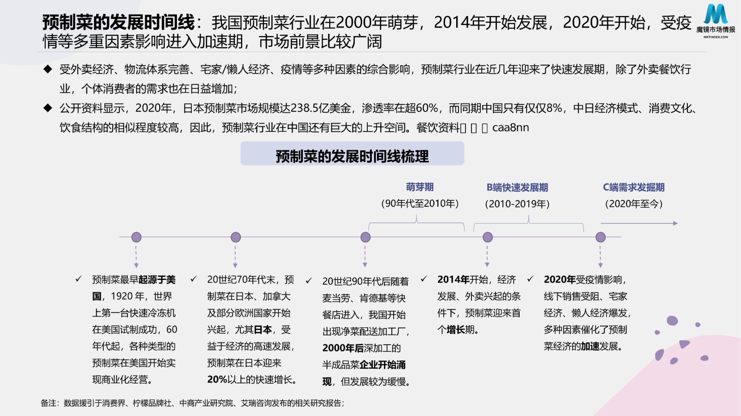This screenshot has width=741, height=416.
Task: Click the line 件下，预制菜迎来首
Action: (479, 313)
